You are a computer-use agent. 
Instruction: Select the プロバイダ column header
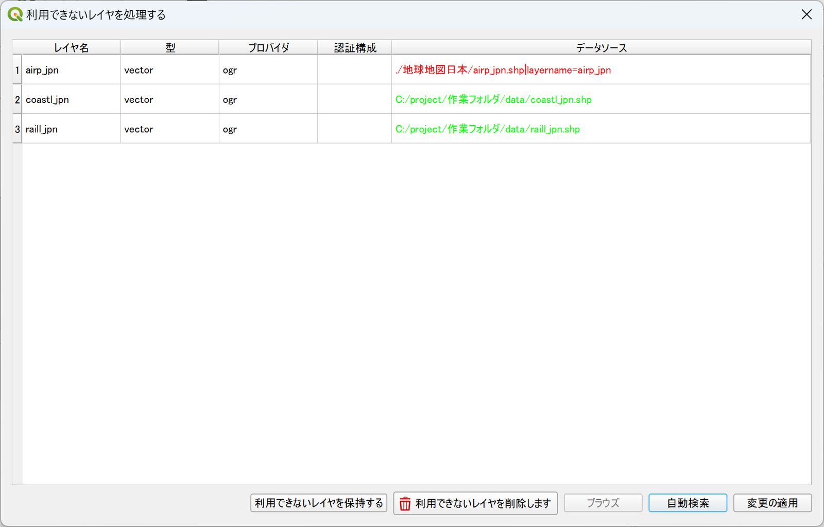[x=268, y=47]
